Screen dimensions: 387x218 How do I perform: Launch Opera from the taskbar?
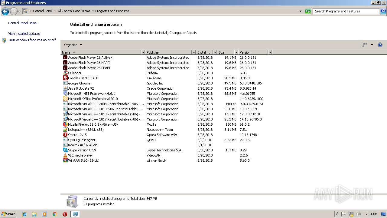[x=65, y=214]
